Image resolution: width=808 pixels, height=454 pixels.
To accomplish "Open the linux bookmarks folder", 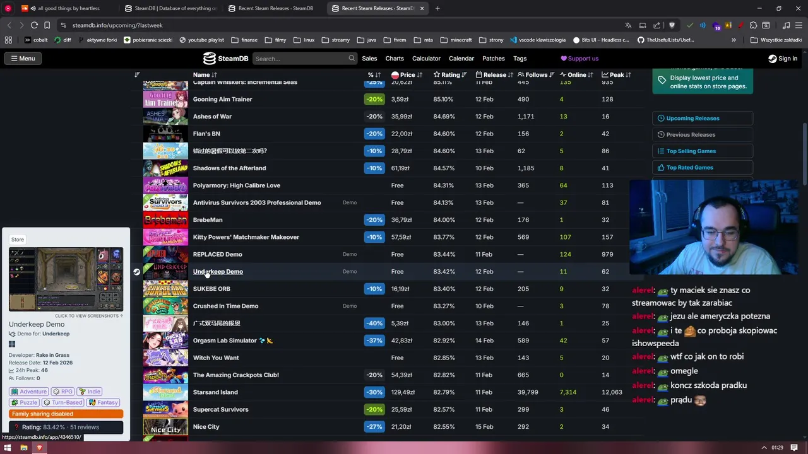I will click(x=304, y=40).
